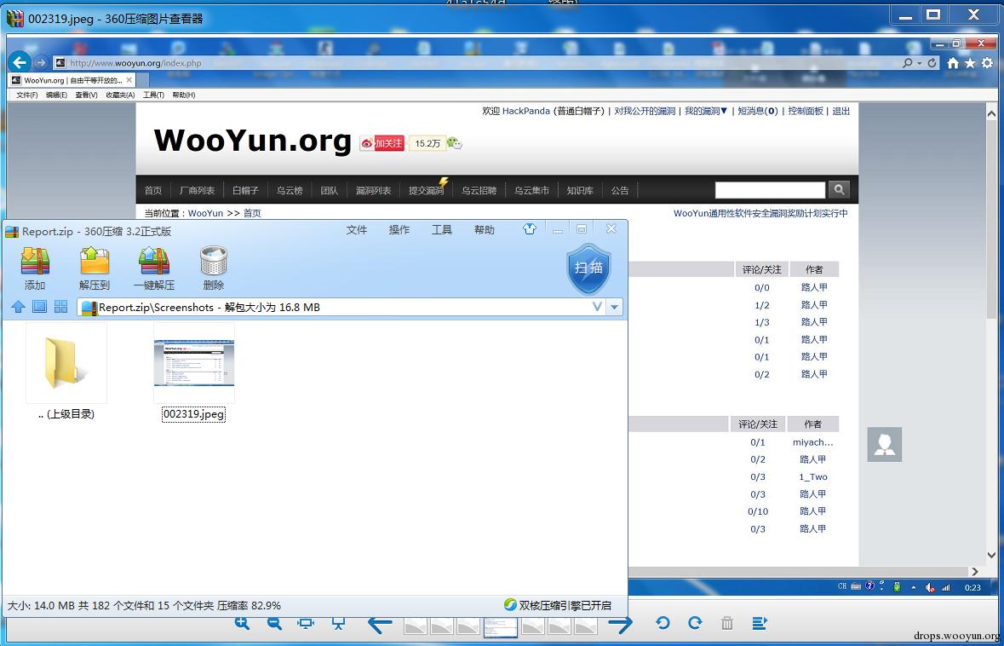Select the 002319.jpeg file in the archive
The height and width of the screenshot is (646, 1004).
[194, 372]
